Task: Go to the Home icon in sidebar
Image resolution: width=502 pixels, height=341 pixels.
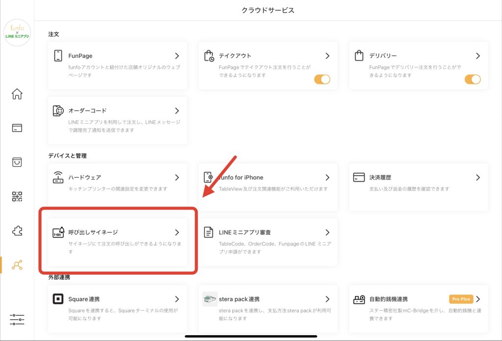Action: pos(17,94)
